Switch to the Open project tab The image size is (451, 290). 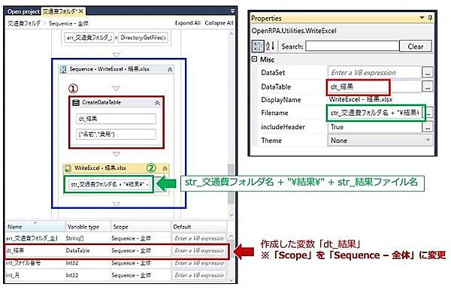(23, 11)
